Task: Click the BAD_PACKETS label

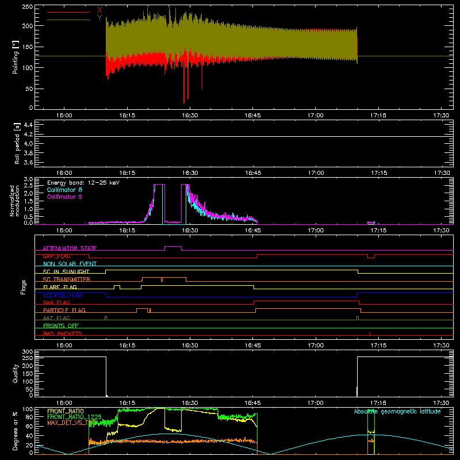Action: [x=63, y=333]
